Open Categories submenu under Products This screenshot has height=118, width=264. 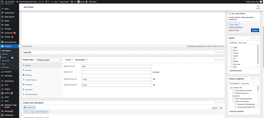(5, 61)
